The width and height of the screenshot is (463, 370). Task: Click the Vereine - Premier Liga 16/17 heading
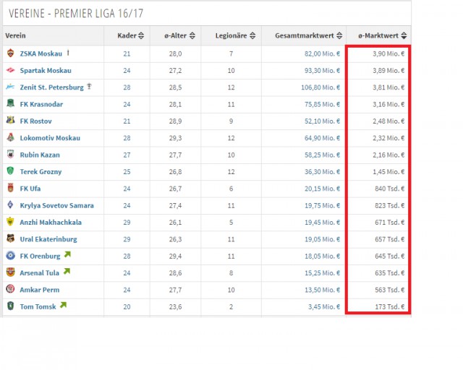pyautogui.click(x=76, y=13)
